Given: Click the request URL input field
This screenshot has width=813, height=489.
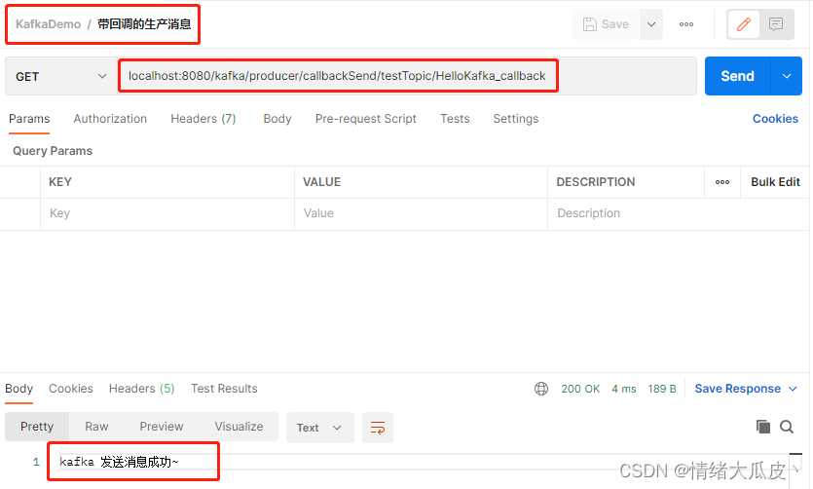Looking at the screenshot, I should pyautogui.click(x=407, y=76).
